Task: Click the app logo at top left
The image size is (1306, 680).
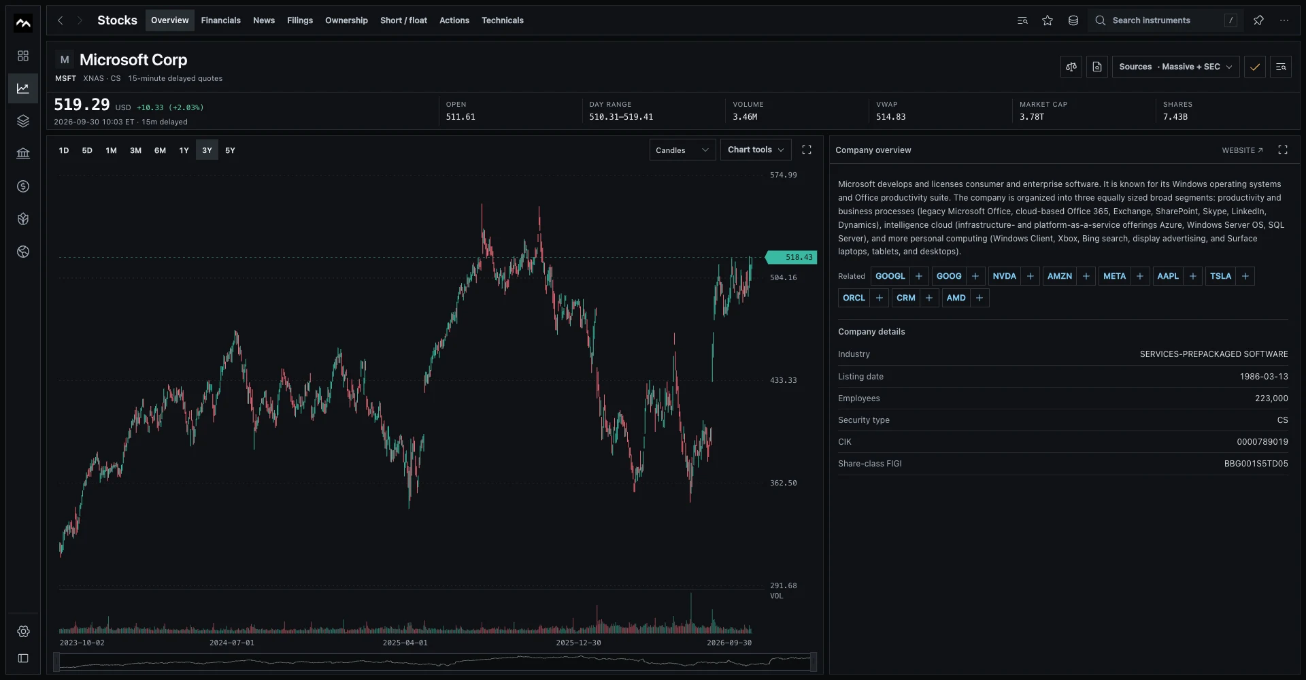Action: 23,23
